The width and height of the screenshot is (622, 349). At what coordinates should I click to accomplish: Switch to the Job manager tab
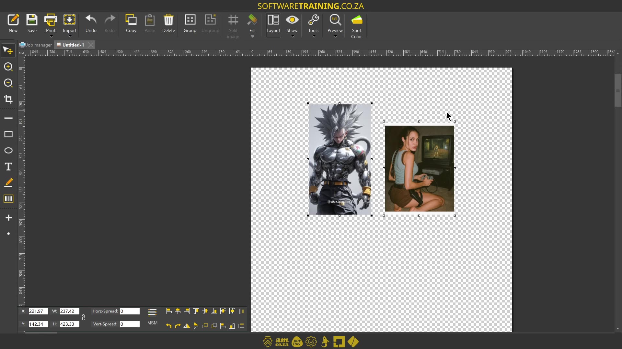[x=36, y=45]
